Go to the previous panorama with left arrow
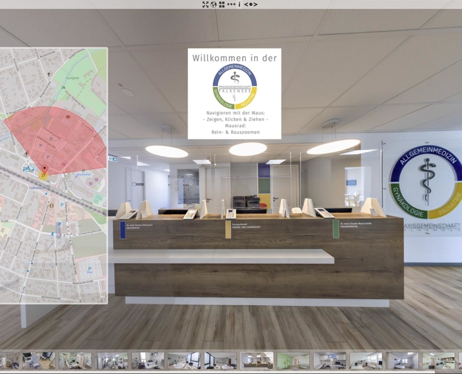 point(245,4)
